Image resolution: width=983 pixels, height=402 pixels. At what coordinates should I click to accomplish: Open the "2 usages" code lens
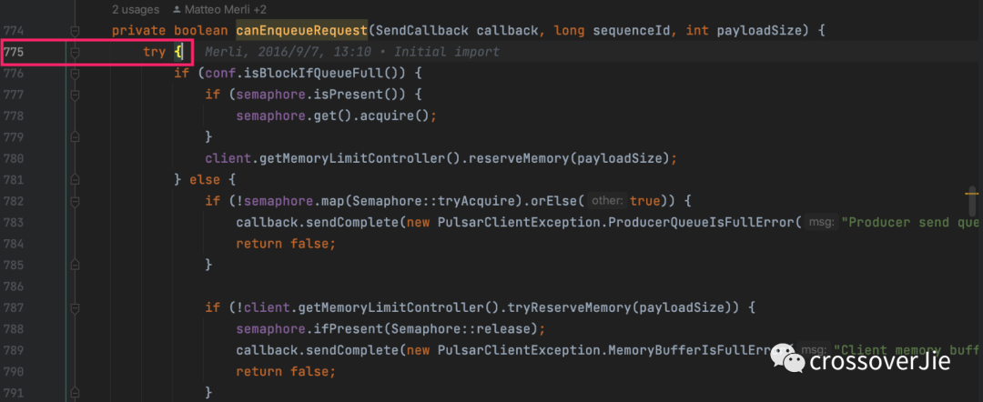pos(136,10)
